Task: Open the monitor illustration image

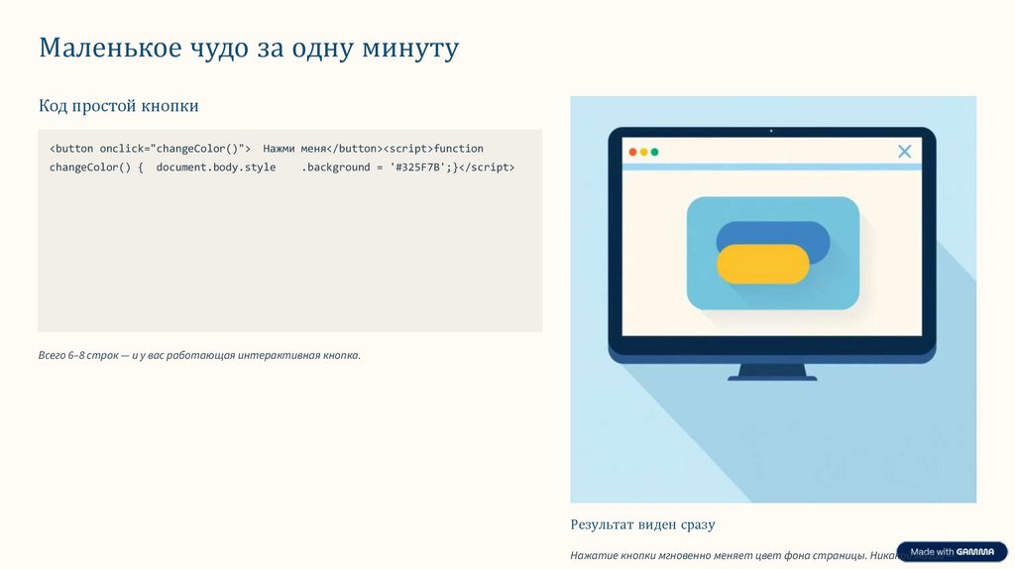Action: click(773, 299)
